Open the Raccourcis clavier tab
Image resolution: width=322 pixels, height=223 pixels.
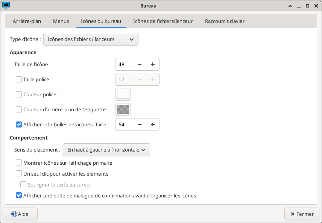[225, 21]
